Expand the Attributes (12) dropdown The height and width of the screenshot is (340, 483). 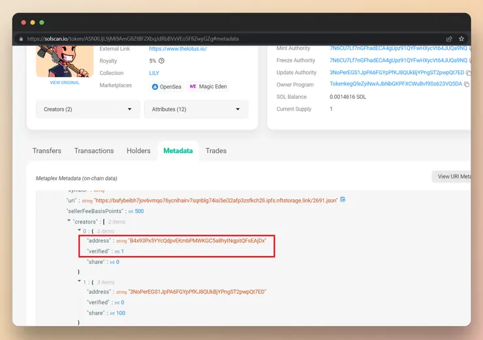coord(196,109)
